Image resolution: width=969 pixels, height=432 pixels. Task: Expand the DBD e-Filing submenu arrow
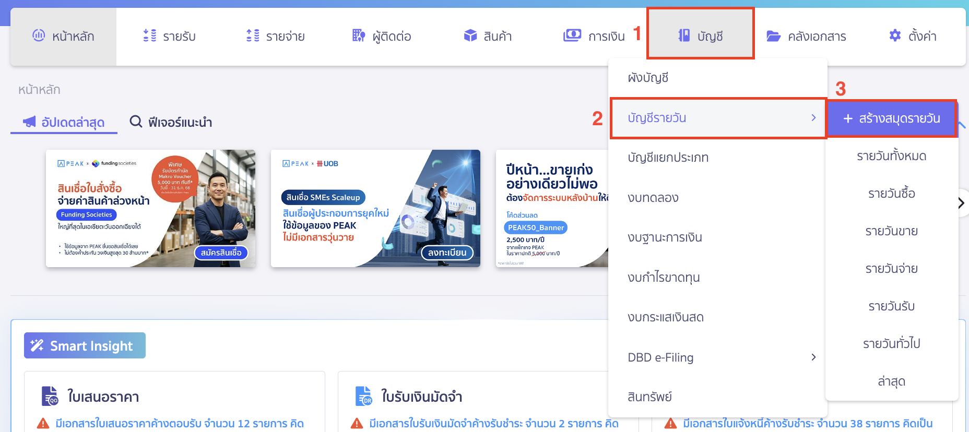tap(813, 357)
